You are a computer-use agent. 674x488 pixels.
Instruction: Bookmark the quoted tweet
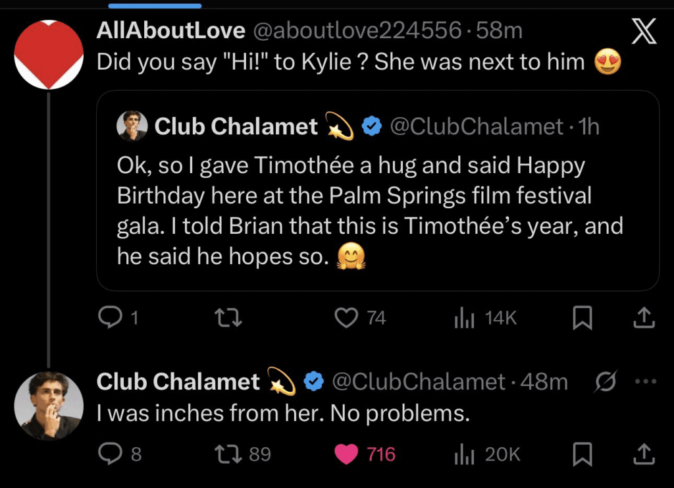[583, 317]
